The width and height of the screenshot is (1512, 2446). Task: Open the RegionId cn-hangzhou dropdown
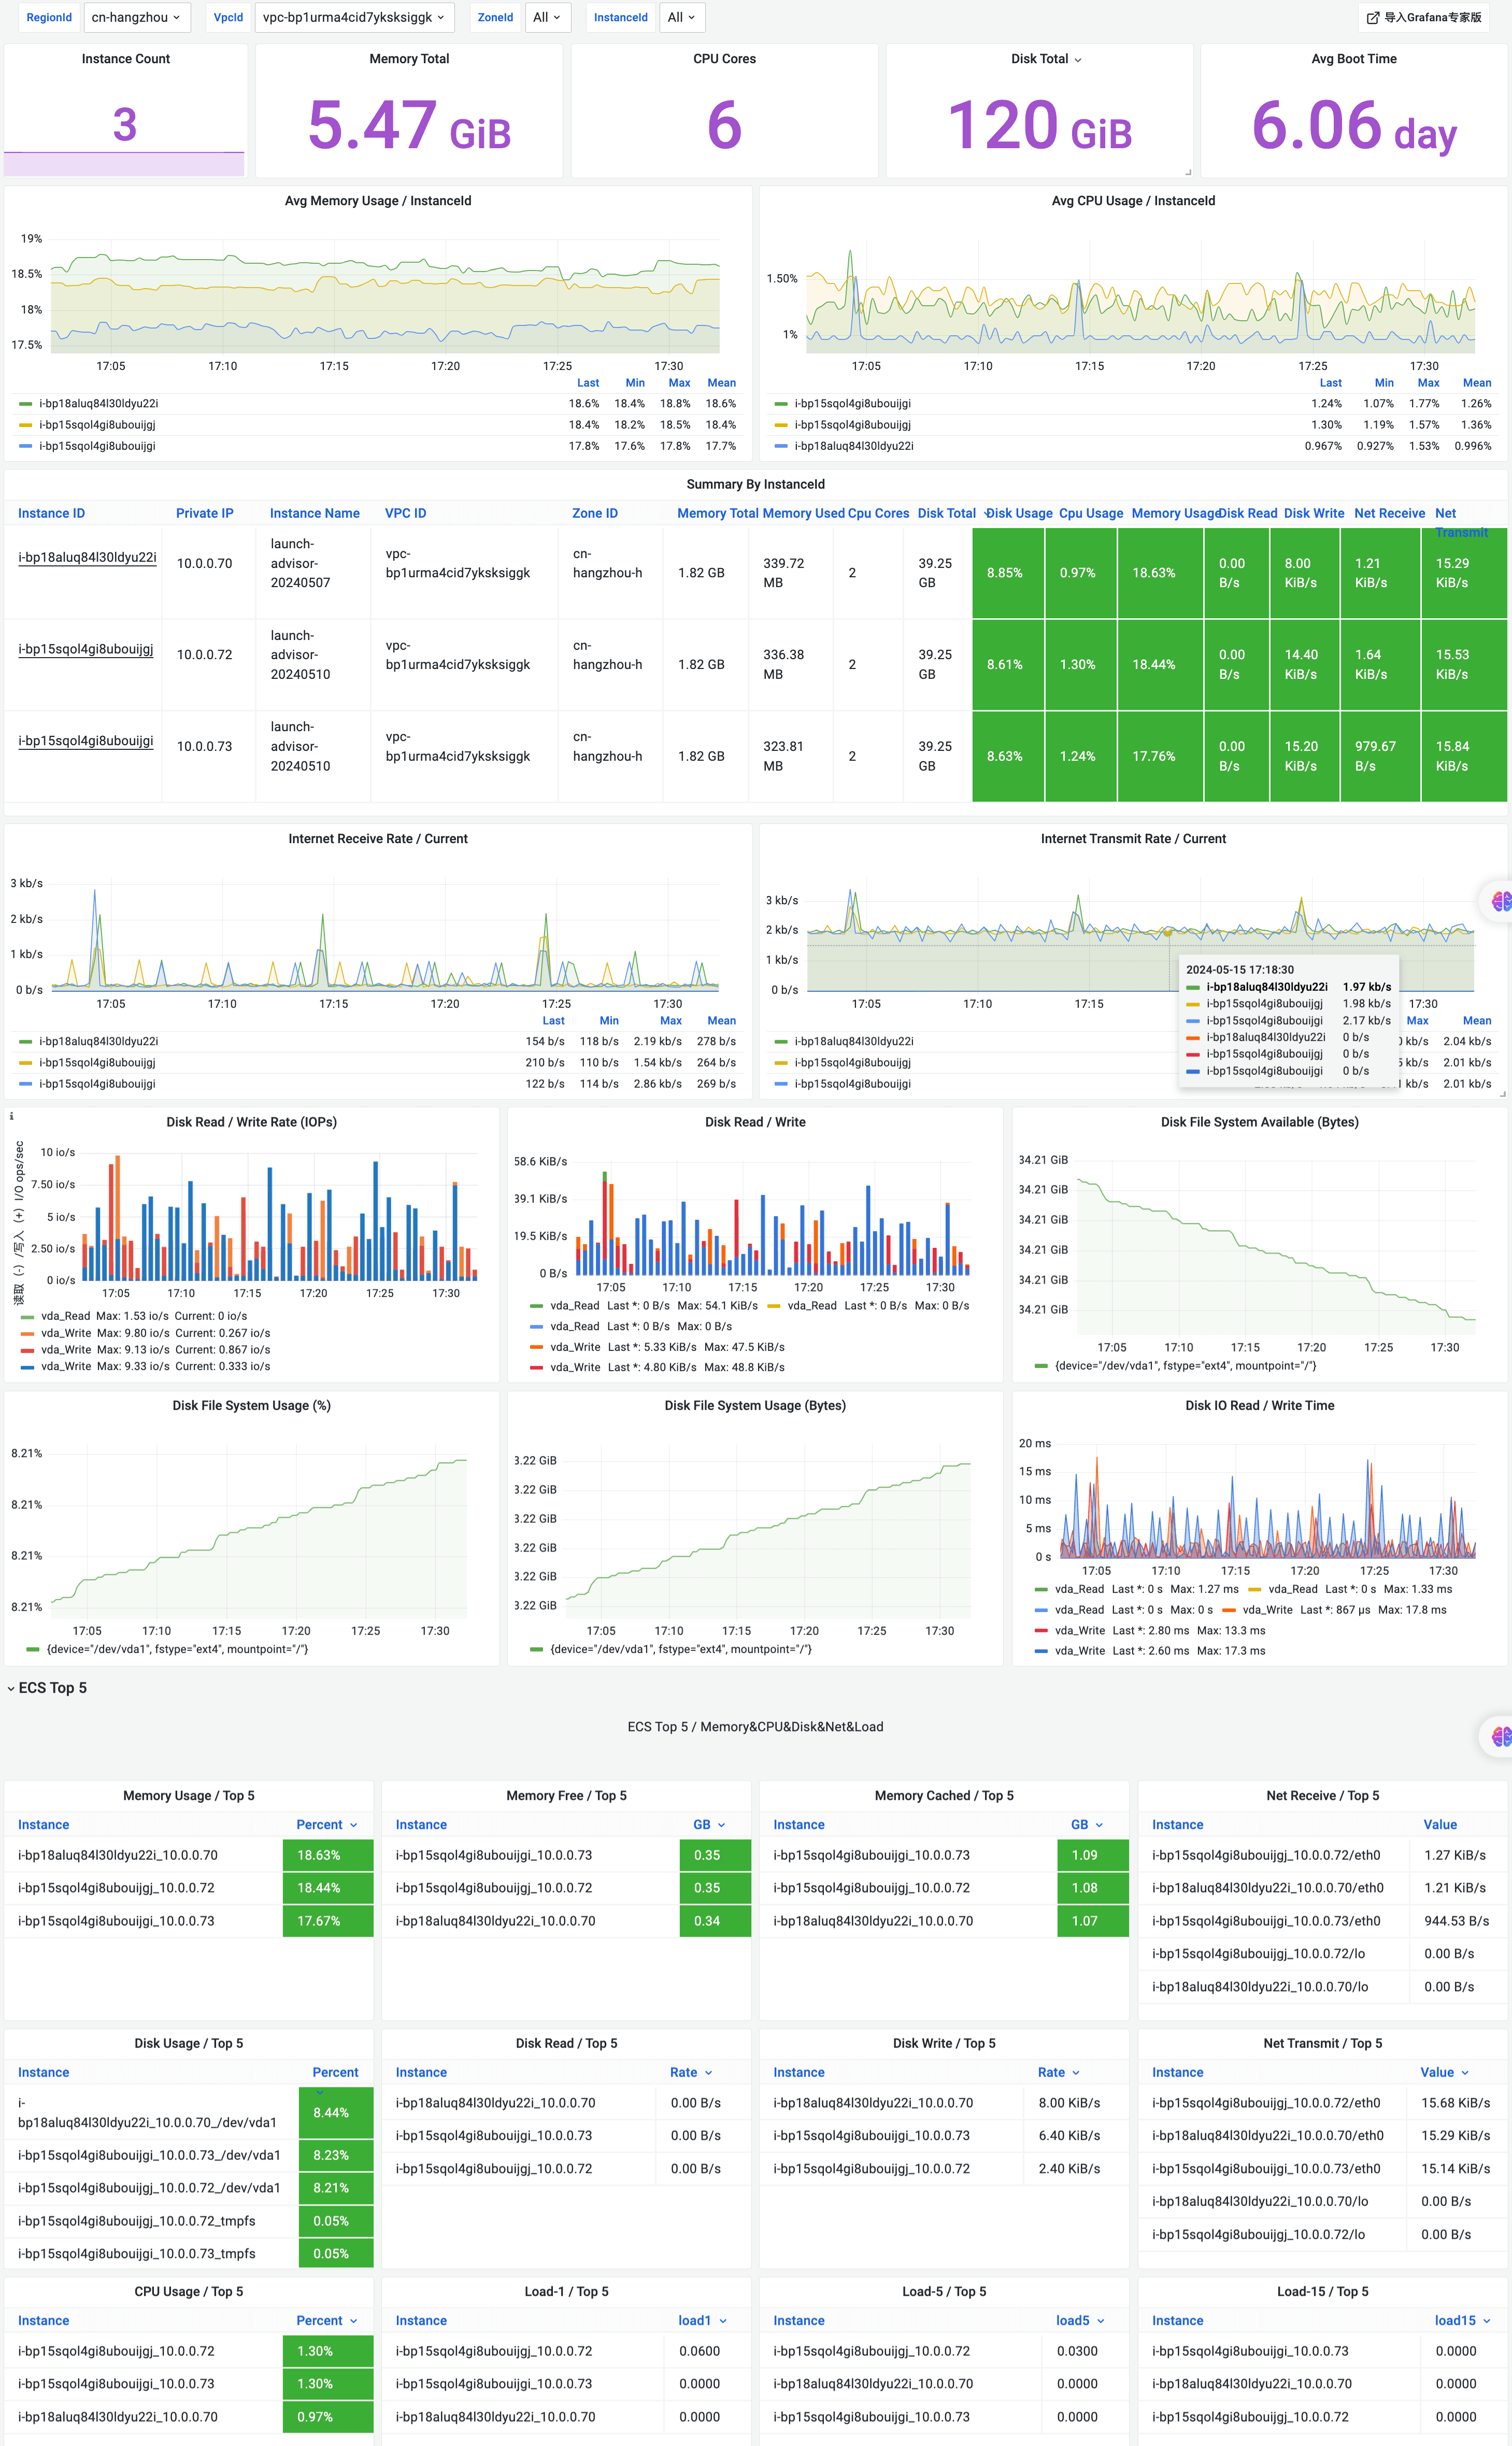(x=136, y=17)
